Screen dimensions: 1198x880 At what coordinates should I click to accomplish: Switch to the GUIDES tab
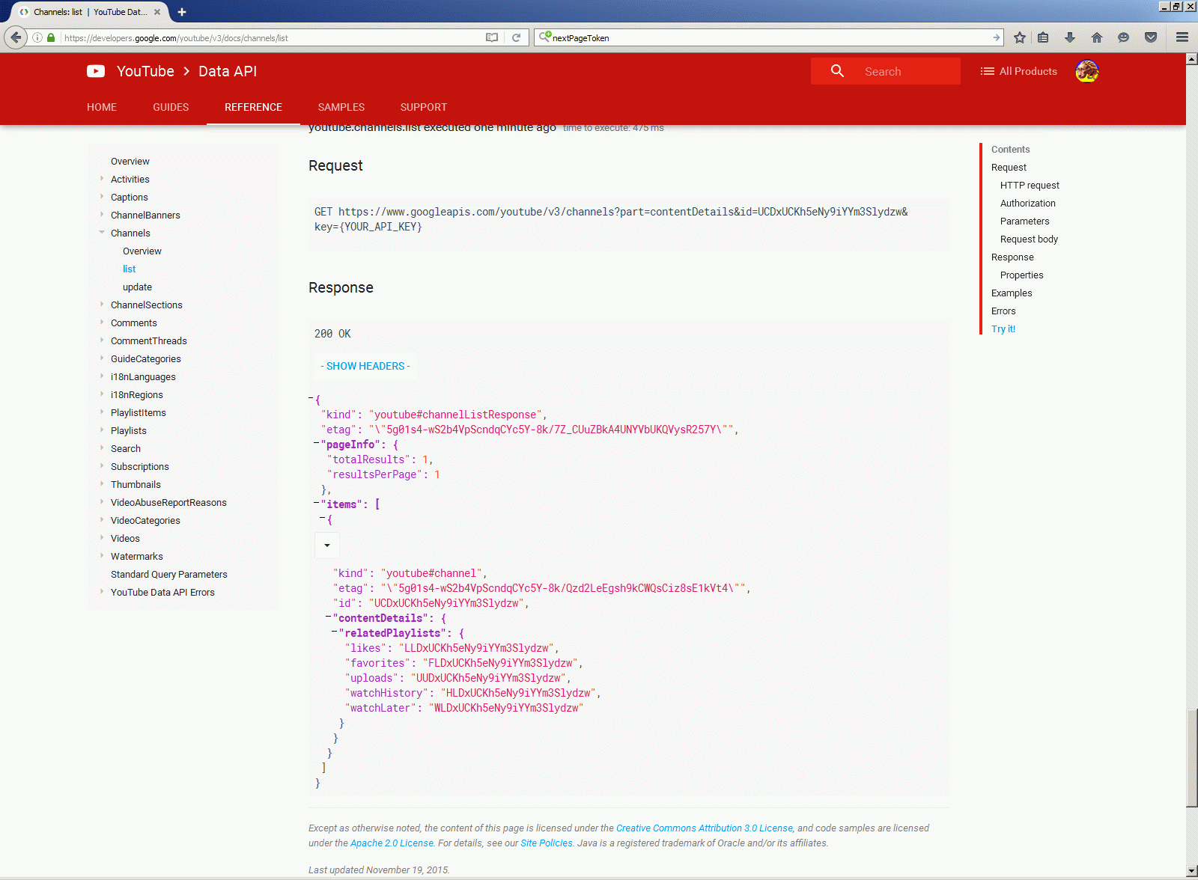171,107
